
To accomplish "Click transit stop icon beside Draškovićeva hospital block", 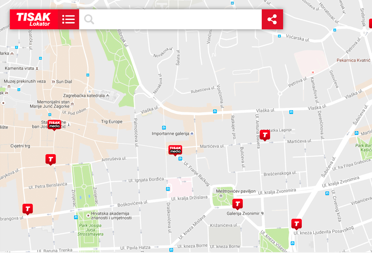I will click(x=168, y=189).
